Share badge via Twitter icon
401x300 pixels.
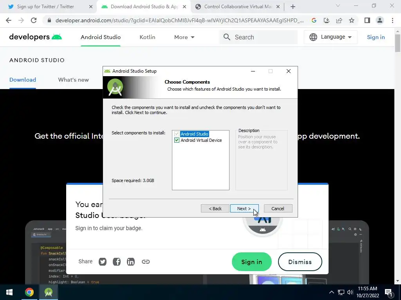click(x=103, y=262)
